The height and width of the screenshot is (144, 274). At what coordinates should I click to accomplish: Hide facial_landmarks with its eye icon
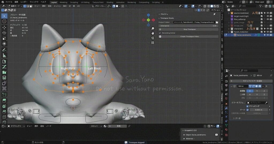point(268,35)
